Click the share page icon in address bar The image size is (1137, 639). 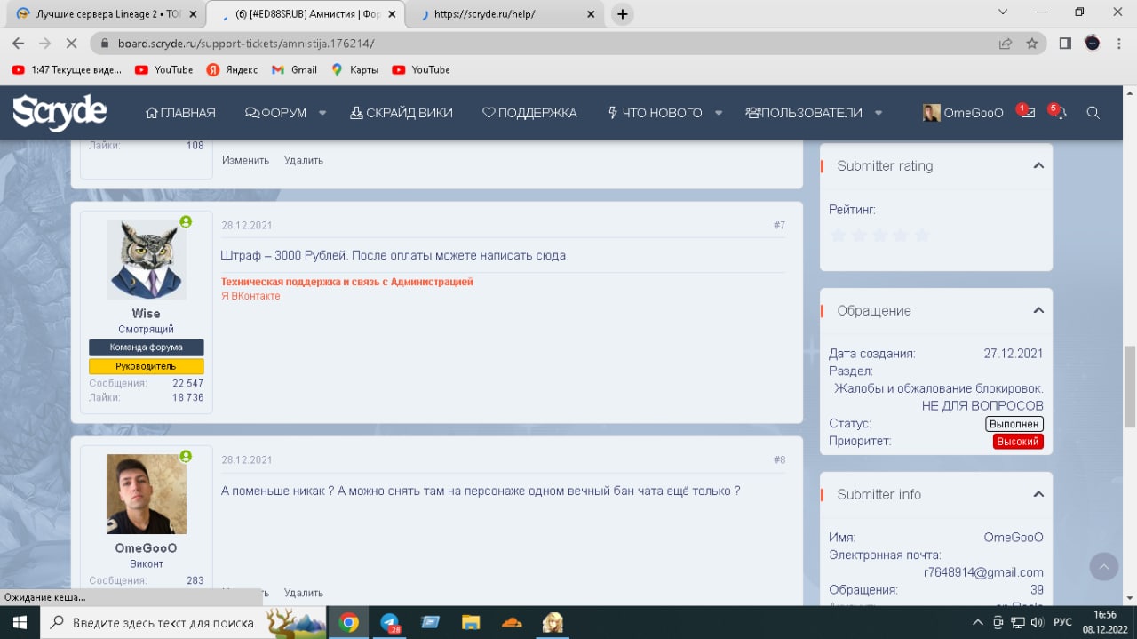(x=1005, y=43)
